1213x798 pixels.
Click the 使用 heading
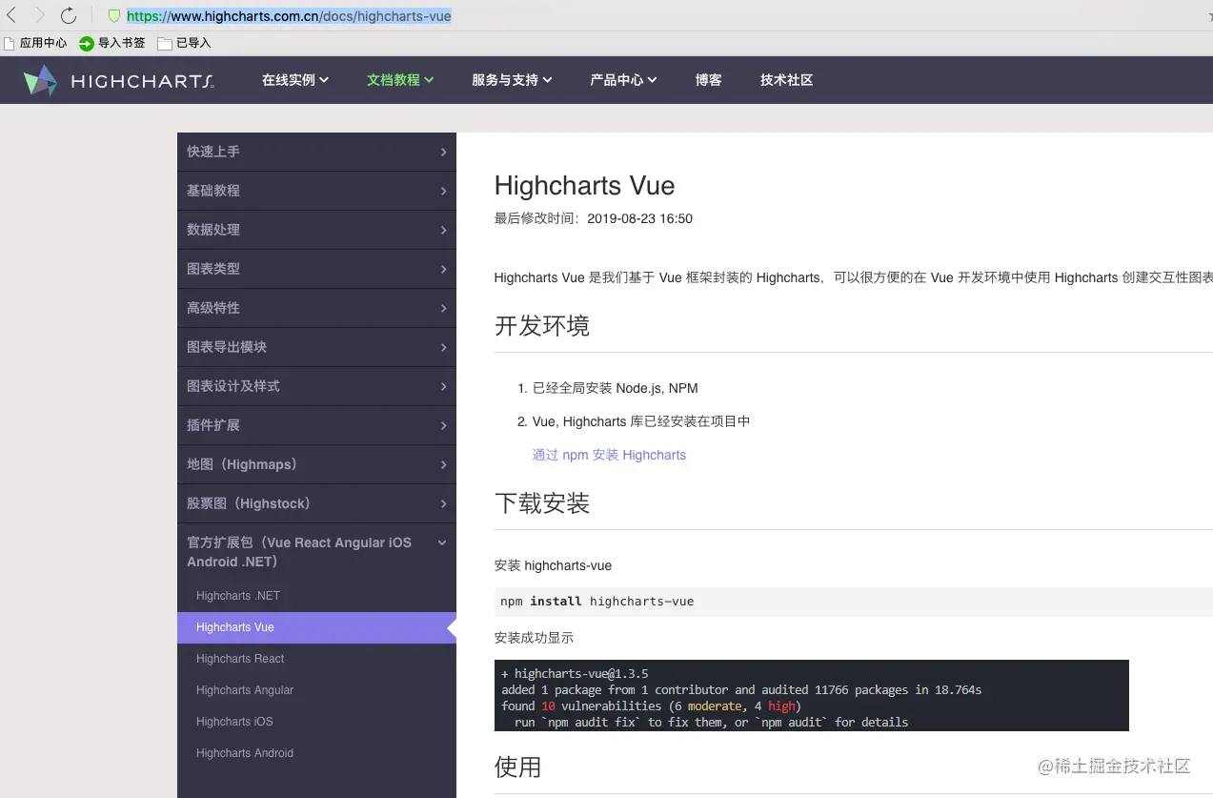point(518,767)
